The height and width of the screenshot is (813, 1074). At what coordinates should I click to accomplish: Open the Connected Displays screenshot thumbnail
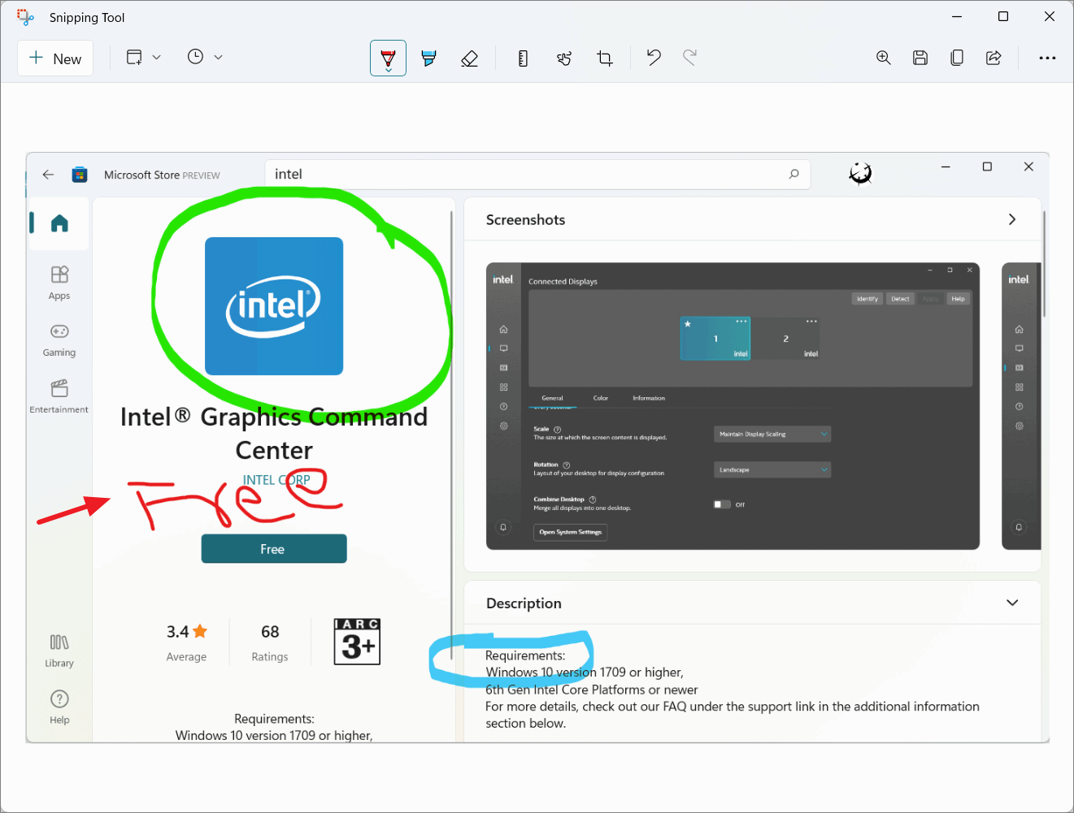tap(733, 406)
